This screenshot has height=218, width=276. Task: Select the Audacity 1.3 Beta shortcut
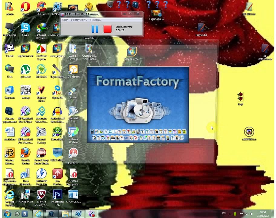click(x=57, y=115)
